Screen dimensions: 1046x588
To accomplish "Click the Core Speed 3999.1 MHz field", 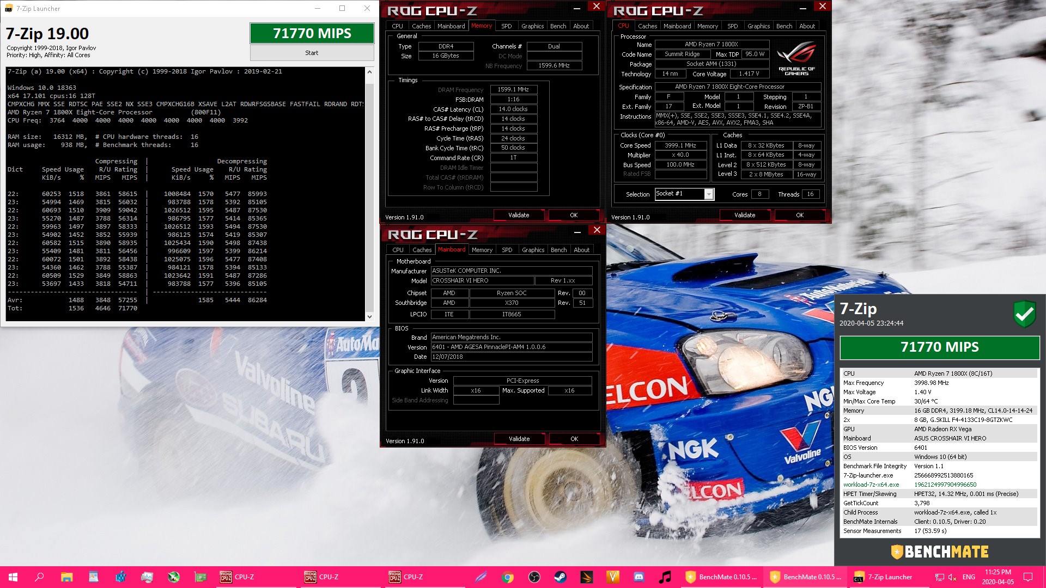I will pos(680,145).
